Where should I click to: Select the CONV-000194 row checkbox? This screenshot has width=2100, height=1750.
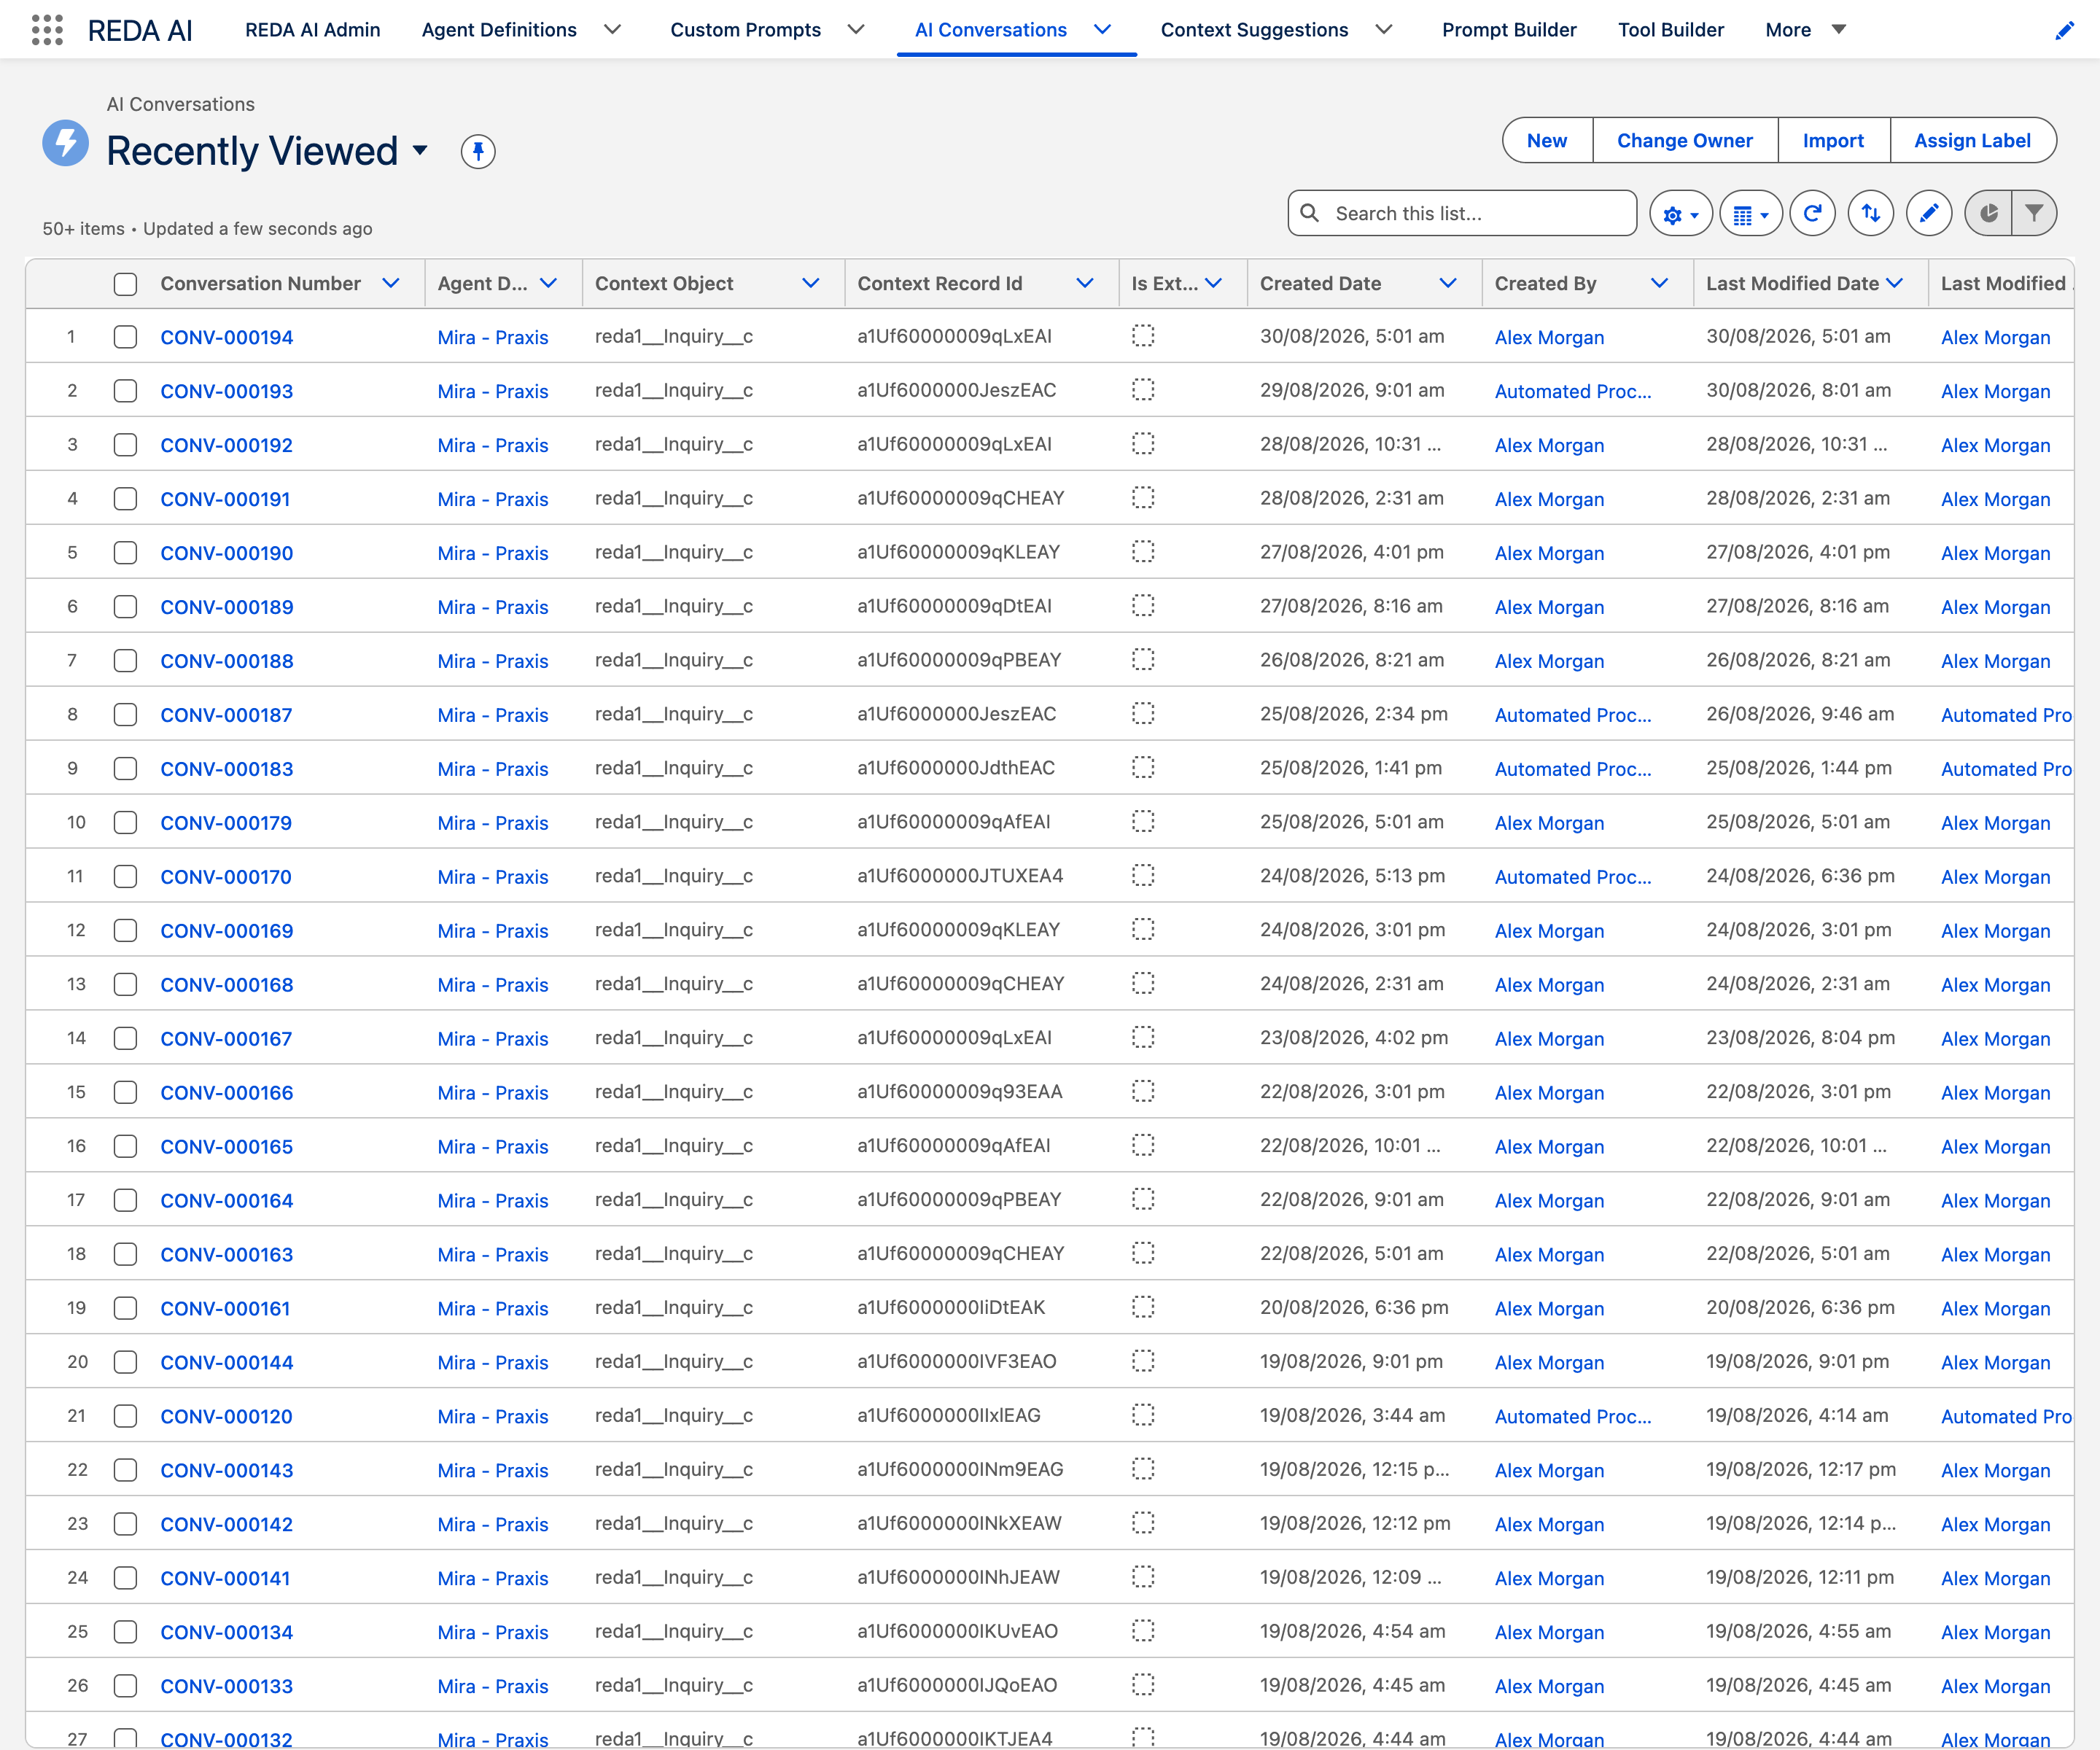[125, 337]
